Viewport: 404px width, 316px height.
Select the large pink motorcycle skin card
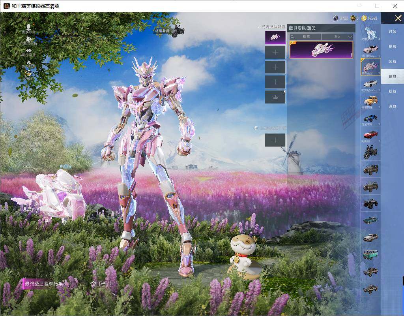pyautogui.click(x=321, y=50)
